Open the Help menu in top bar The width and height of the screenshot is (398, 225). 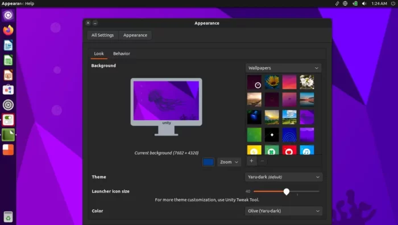(30, 3)
